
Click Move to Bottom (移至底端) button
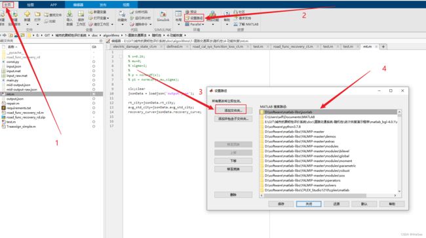(233, 169)
